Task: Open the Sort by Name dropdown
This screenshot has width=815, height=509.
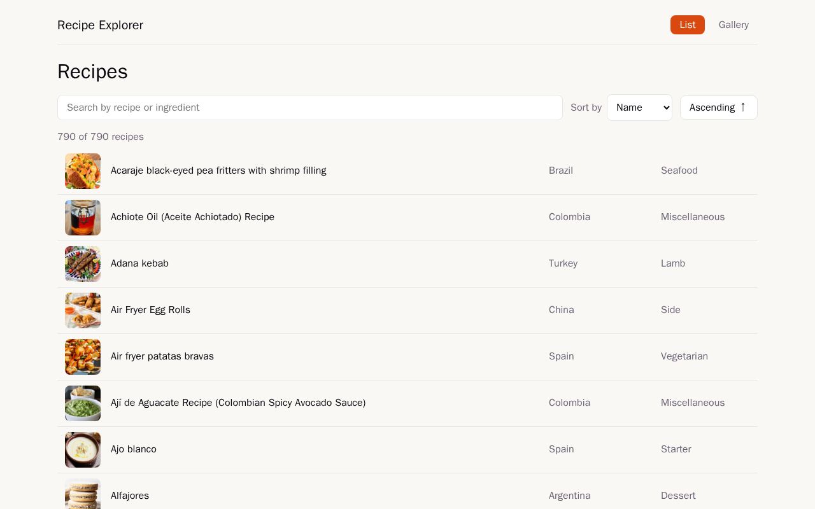Action: 639,108
